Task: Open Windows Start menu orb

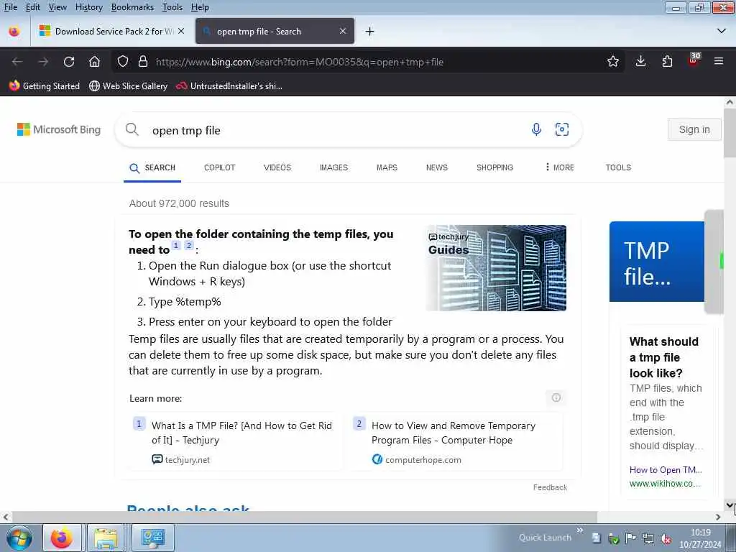Action: [19, 538]
